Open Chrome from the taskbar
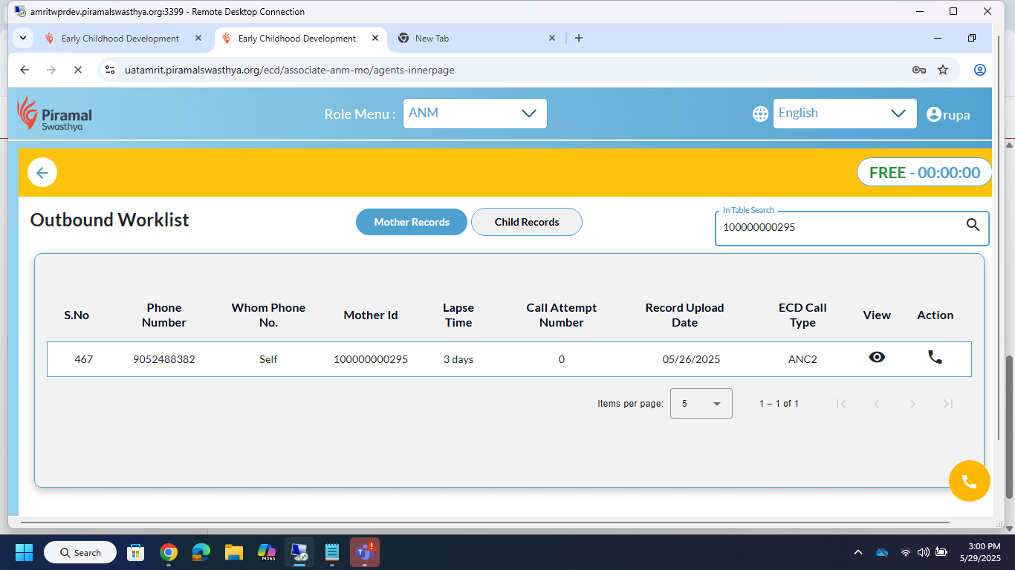The width and height of the screenshot is (1015, 570). pyautogui.click(x=169, y=552)
